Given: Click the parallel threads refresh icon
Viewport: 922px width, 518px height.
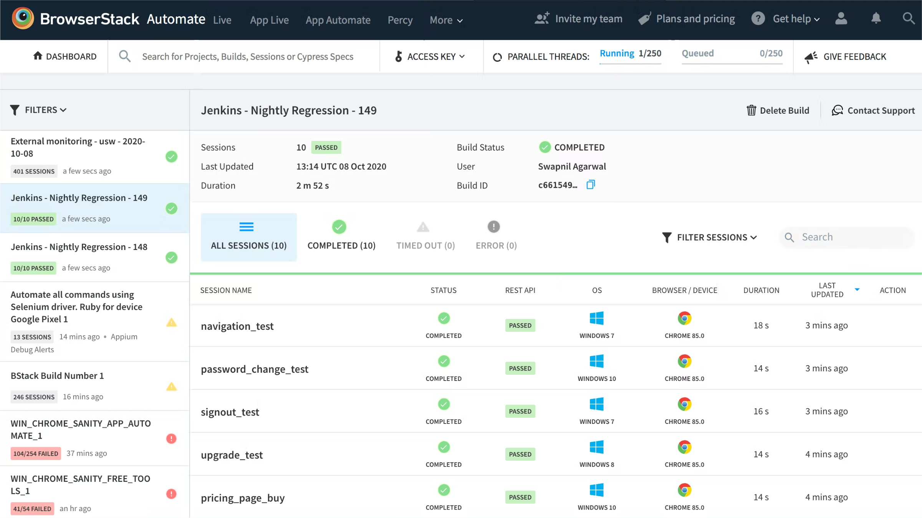Looking at the screenshot, I should click(497, 57).
